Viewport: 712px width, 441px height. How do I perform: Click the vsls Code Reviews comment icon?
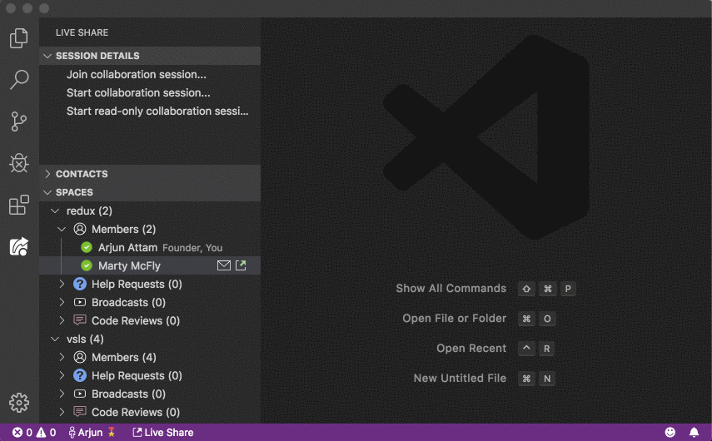pos(80,412)
